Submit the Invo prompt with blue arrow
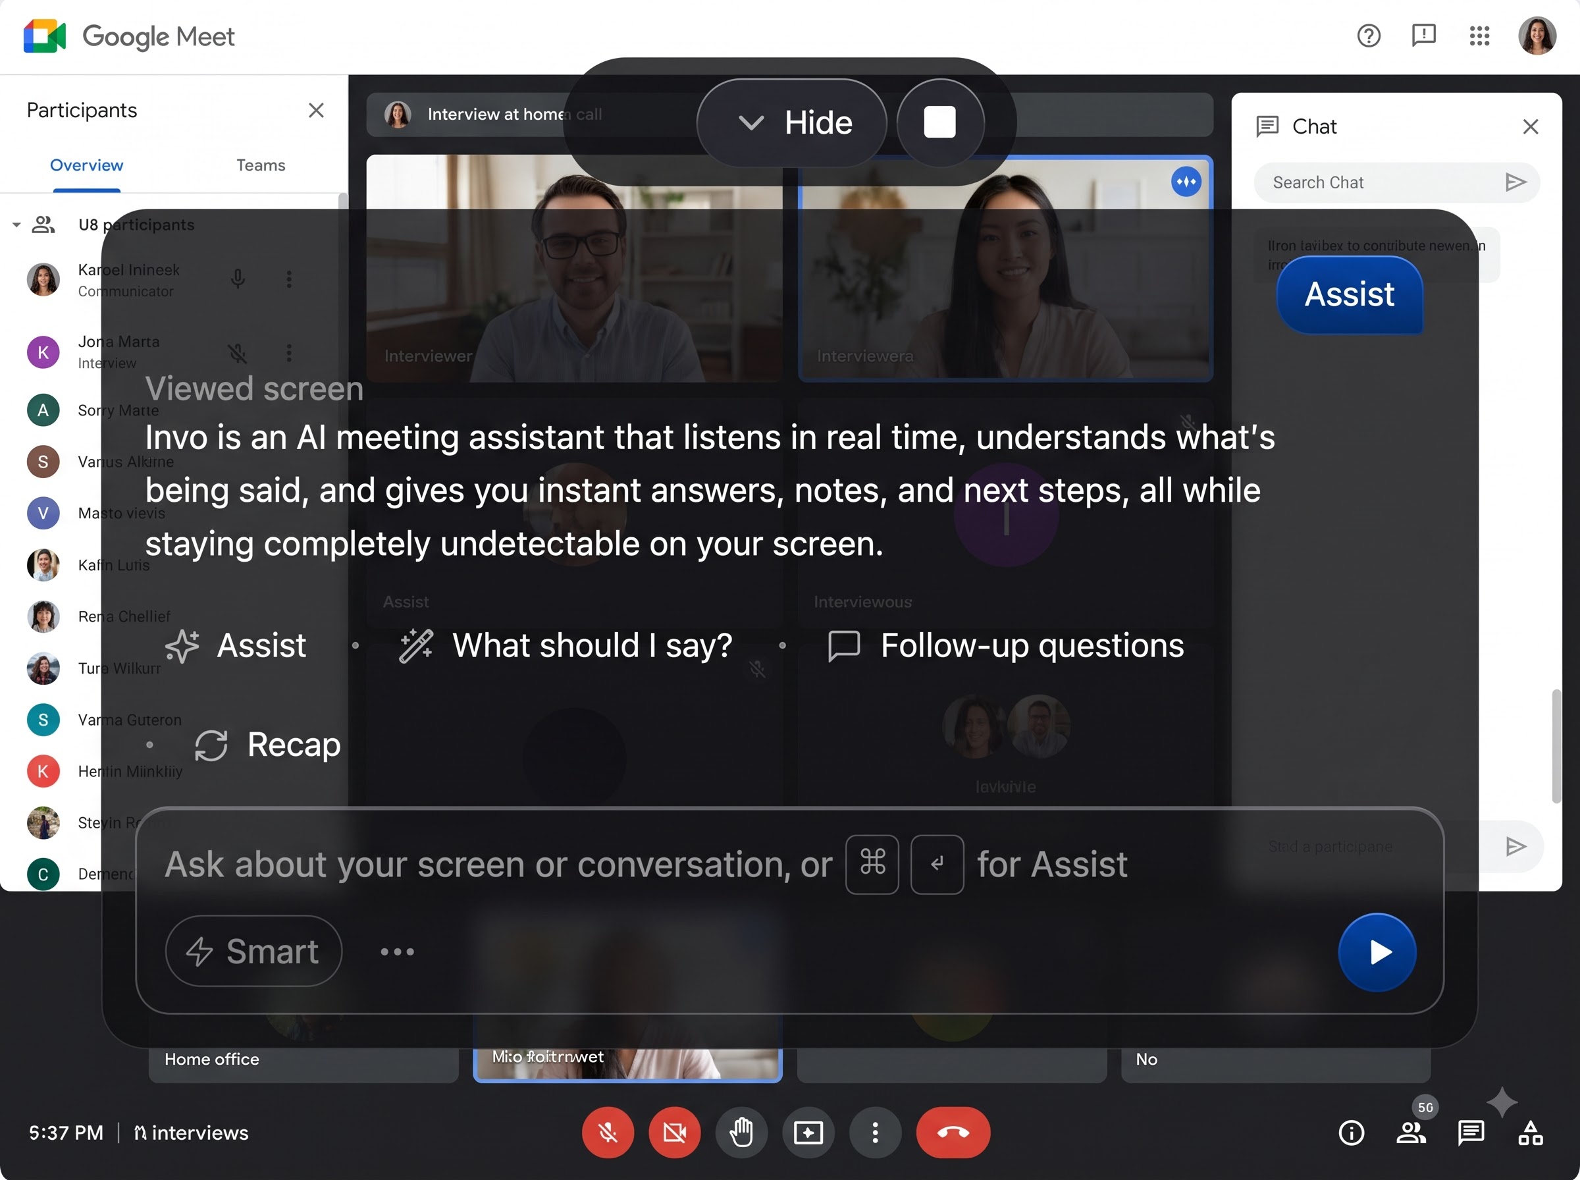 [1377, 952]
